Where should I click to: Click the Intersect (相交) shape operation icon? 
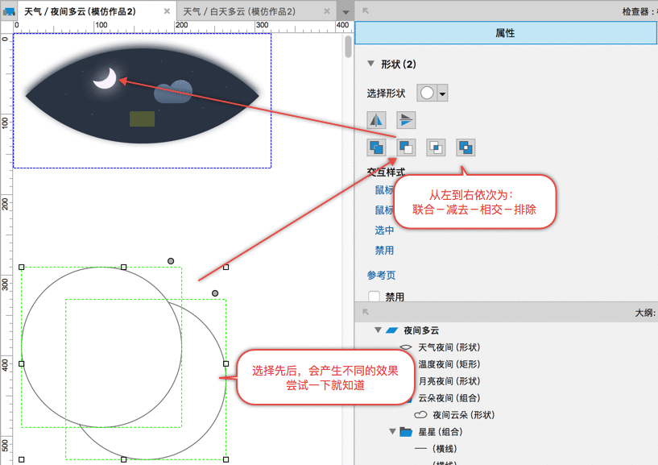tap(436, 147)
